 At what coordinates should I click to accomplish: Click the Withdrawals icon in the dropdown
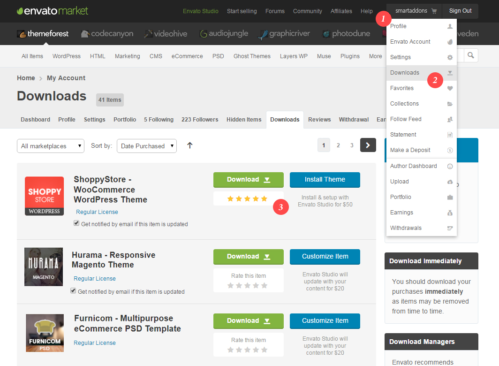pos(450,228)
